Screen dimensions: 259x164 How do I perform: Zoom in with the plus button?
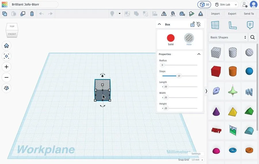(x=6, y=67)
